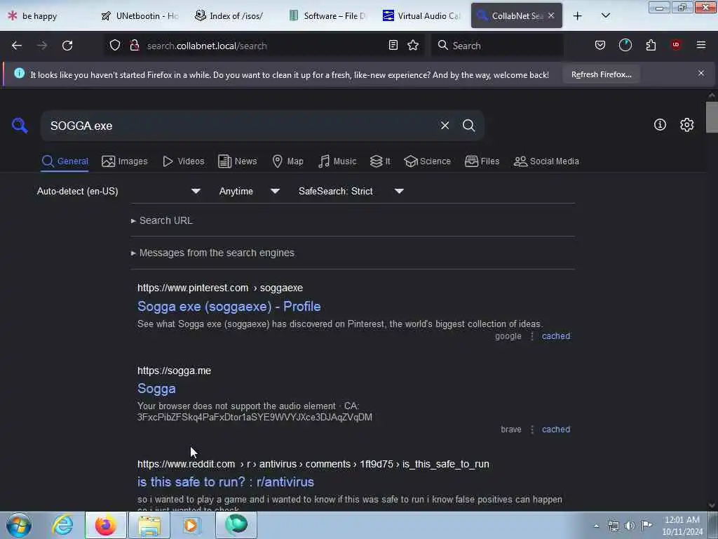Open the taskbar clock showing 12:01 AM
718x539 pixels.
(x=682, y=526)
